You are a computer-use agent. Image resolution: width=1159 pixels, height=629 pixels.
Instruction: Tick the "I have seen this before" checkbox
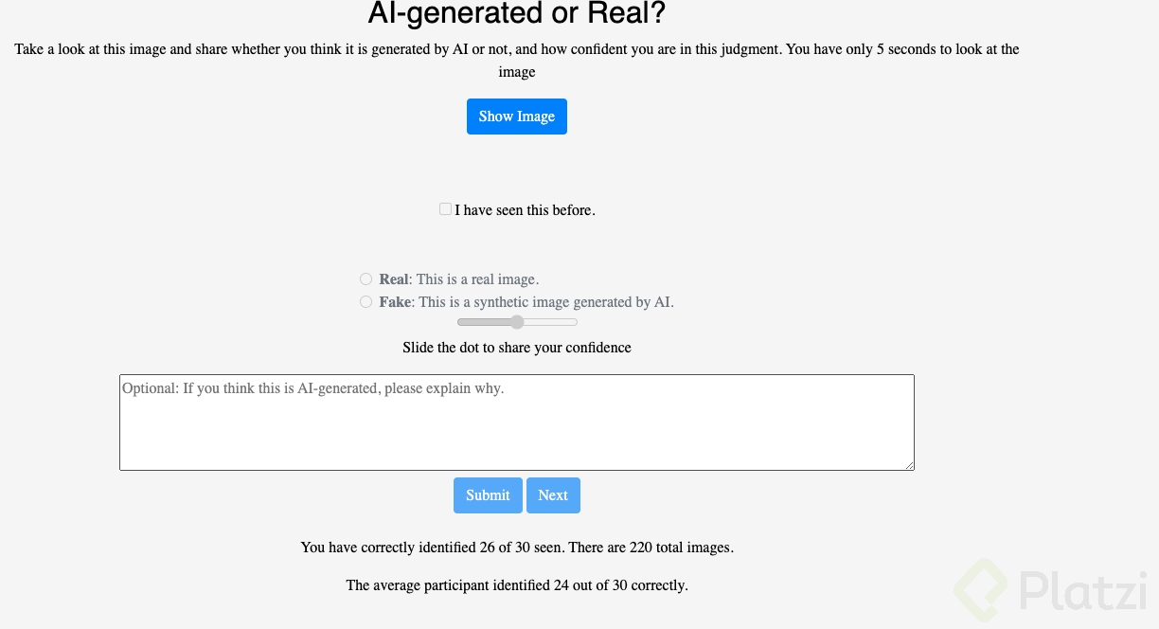pyautogui.click(x=445, y=209)
